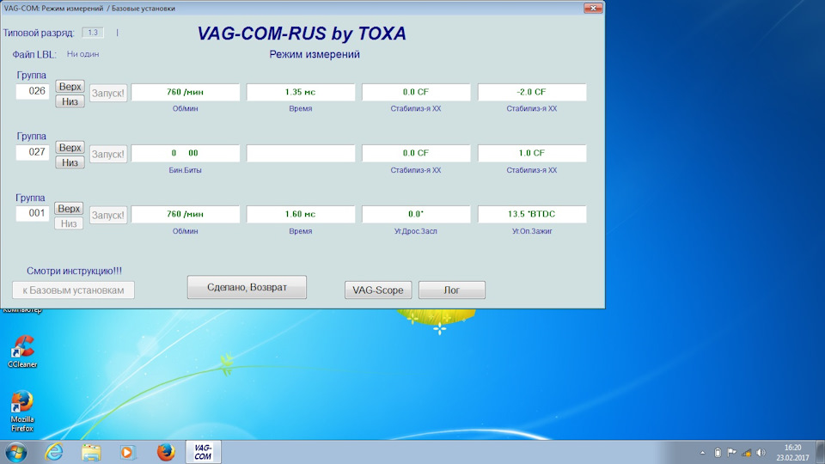The height and width of the screenshot is (464, 825).
Task: Click the 760 /мин field in group 001
Action: (x=186, y=214)
